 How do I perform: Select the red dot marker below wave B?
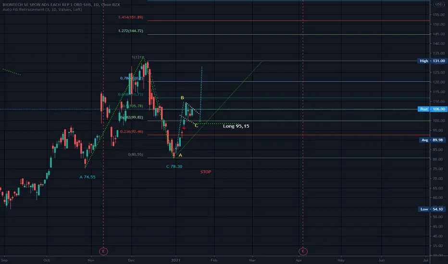[184, 128]
